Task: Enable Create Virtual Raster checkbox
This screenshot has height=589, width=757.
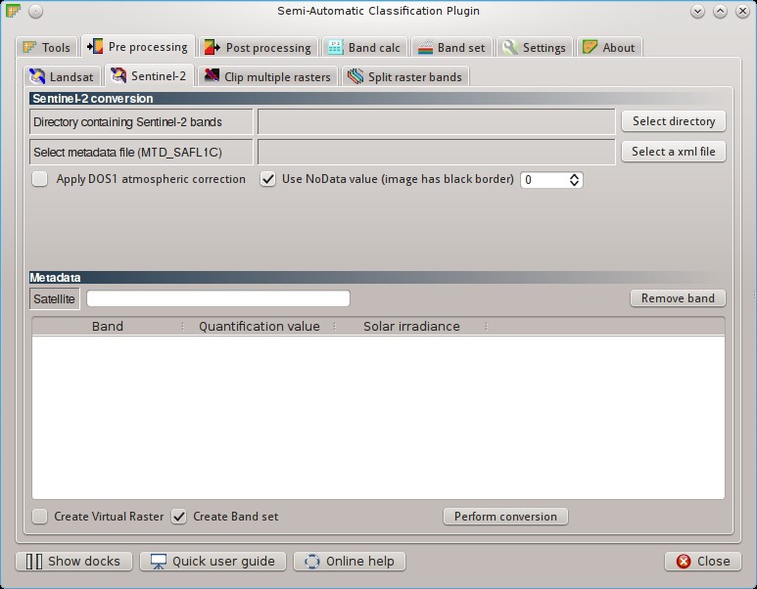Action: (x=39, y=517)
